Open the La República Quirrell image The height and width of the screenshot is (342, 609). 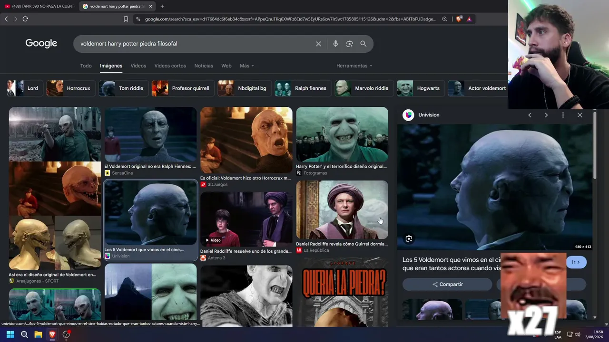342,210
